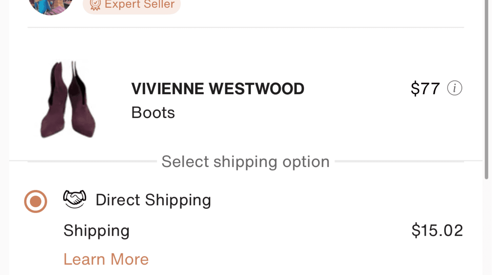Click the divider line below the seller header

click(x=245, y=27)
